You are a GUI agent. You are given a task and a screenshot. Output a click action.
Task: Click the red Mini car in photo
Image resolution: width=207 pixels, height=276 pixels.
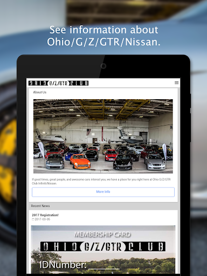111,155
